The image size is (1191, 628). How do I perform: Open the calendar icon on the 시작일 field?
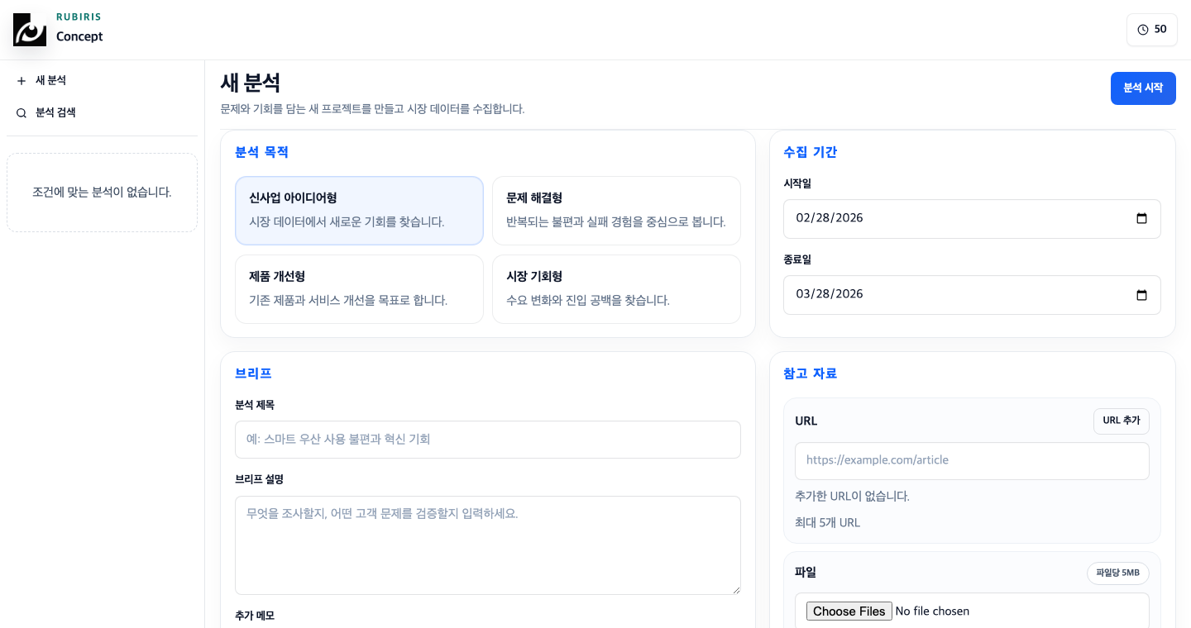(1142, 218)
